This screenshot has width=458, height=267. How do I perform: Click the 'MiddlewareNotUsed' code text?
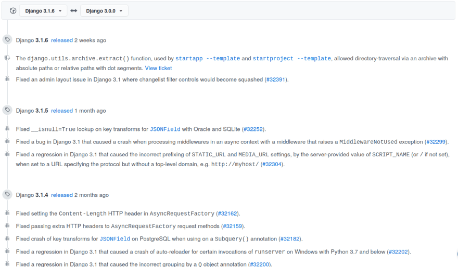368,142
